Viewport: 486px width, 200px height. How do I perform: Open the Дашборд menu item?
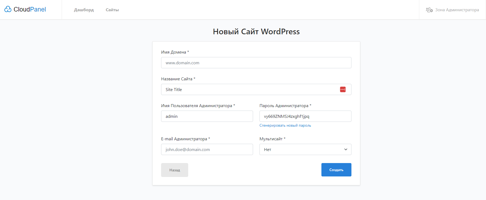84,10
